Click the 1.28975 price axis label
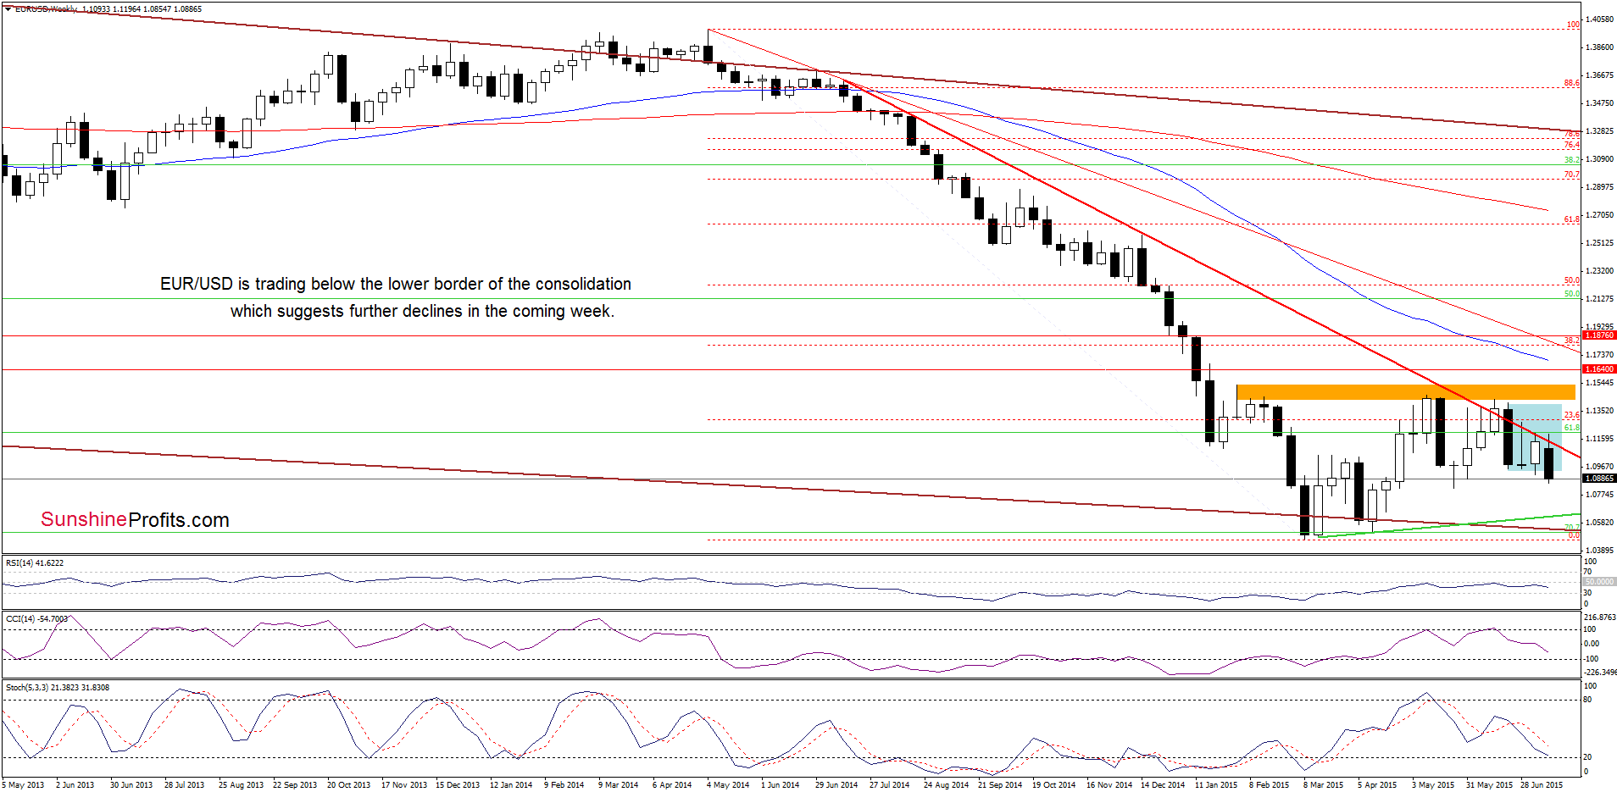The width and height of the screenshot is (1617, 792). coord(1599,187)
